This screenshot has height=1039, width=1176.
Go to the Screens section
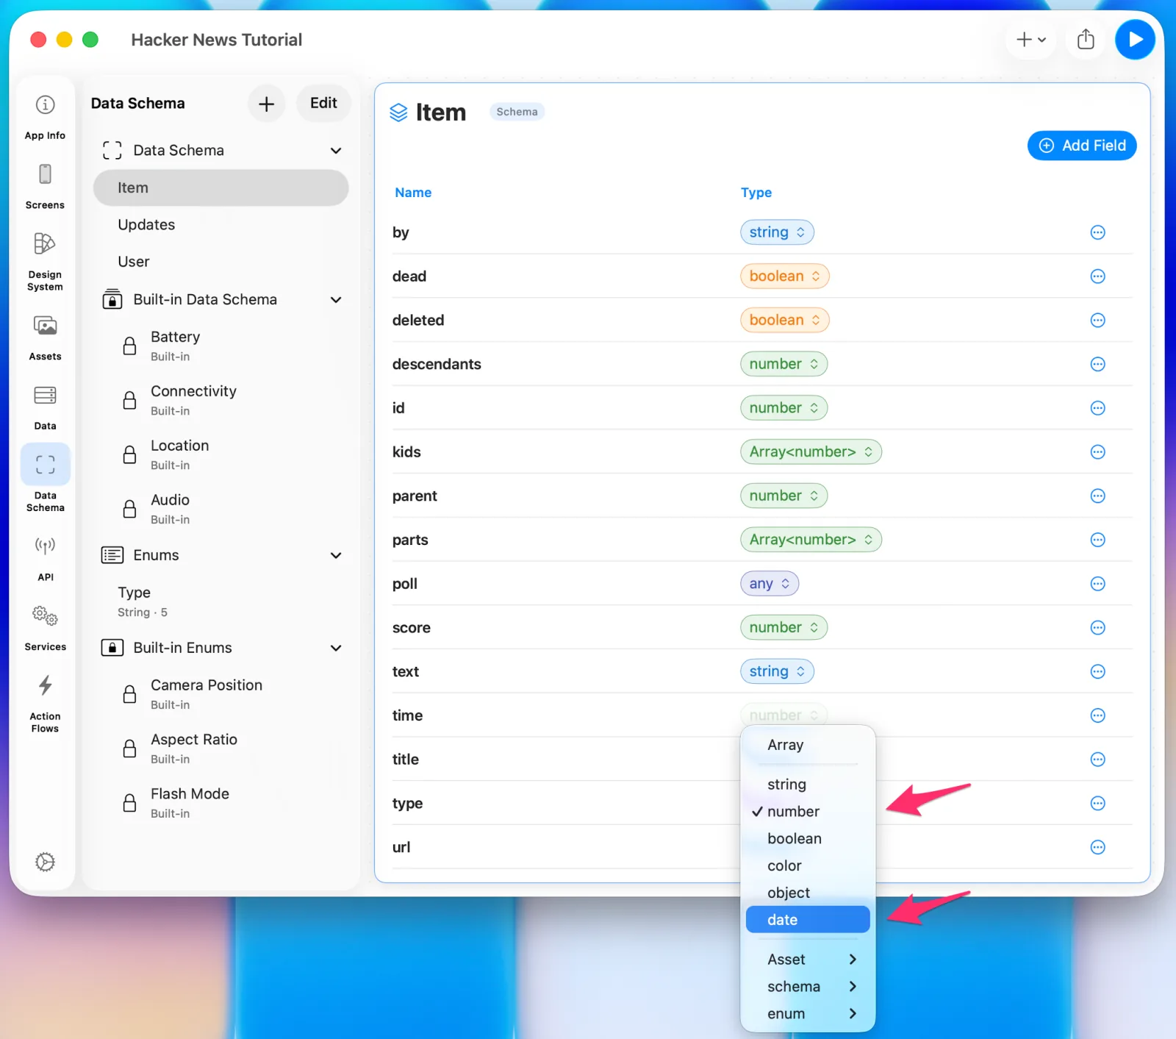coord(45,187)
